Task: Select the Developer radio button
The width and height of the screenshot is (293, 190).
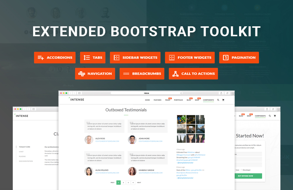Action: point(241,170)
